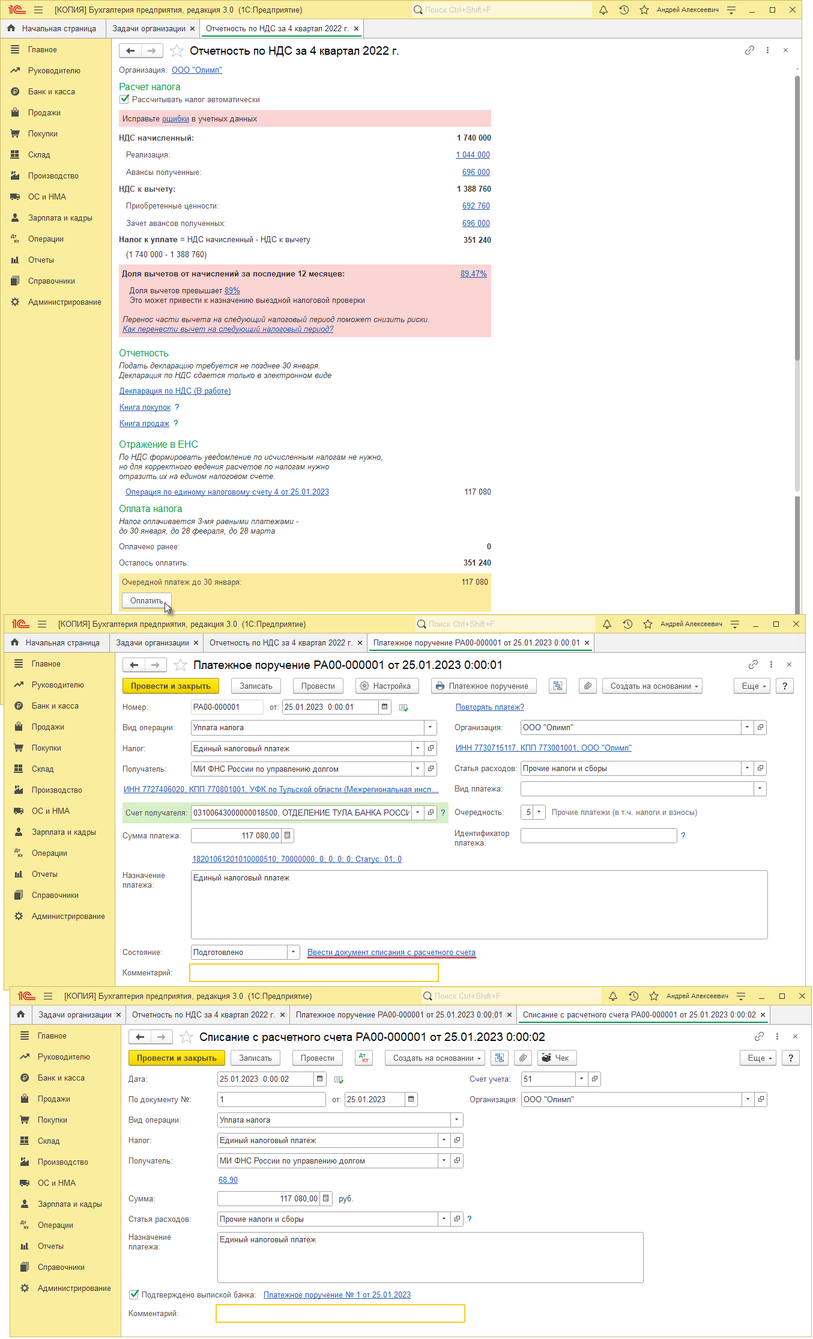Open the Счет получателя record in Платежное поручение
This screenshot has height=1339, width=813.
pos(431,813)
